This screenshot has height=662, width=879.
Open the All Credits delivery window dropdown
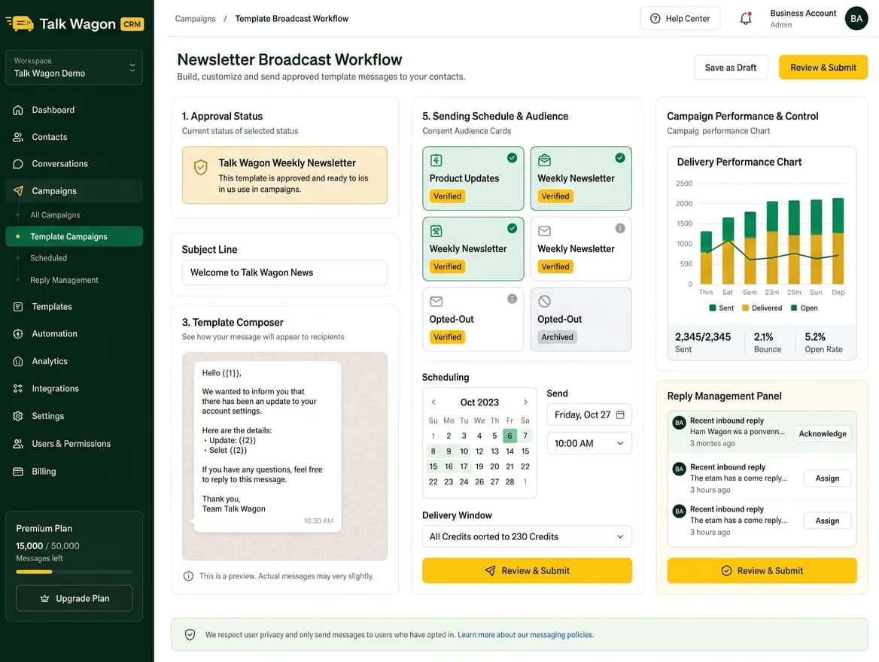pyautogui.click(x=527, y=536)
